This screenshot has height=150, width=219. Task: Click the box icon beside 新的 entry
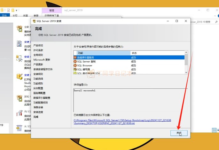[x=20, y=98]
